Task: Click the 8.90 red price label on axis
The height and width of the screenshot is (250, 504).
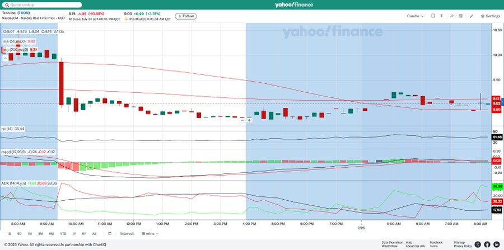Action: (x=496, y=110)
